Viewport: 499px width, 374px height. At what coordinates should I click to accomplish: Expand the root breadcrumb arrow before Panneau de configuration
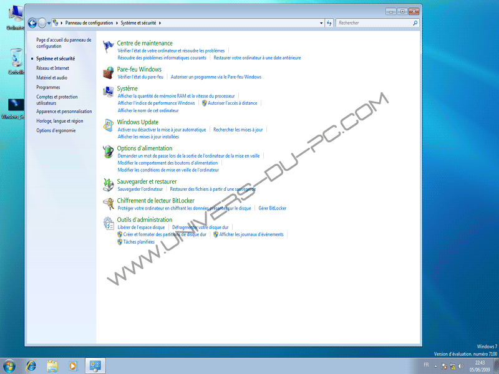tap(61, 23)
